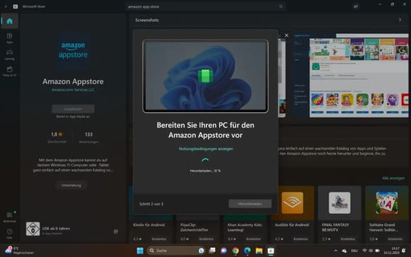
Task: Close the Amazon Appstore setup dialog
Action: (x=287, y=35)
